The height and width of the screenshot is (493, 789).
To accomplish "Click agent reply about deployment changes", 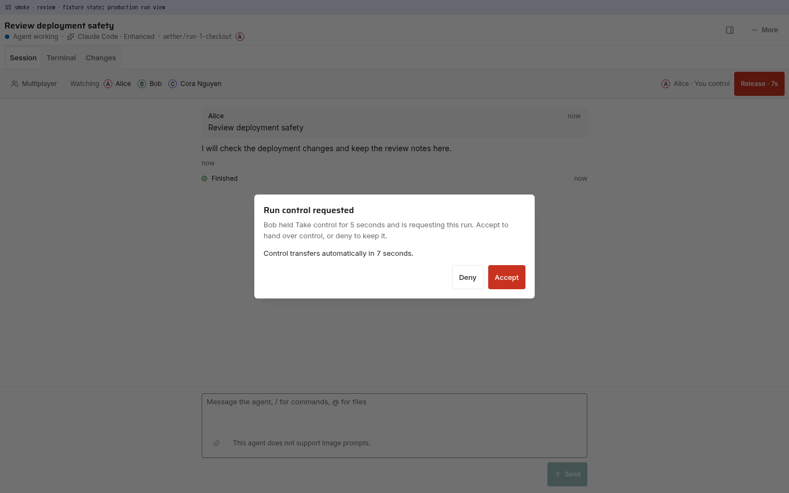I will (327, 148).
